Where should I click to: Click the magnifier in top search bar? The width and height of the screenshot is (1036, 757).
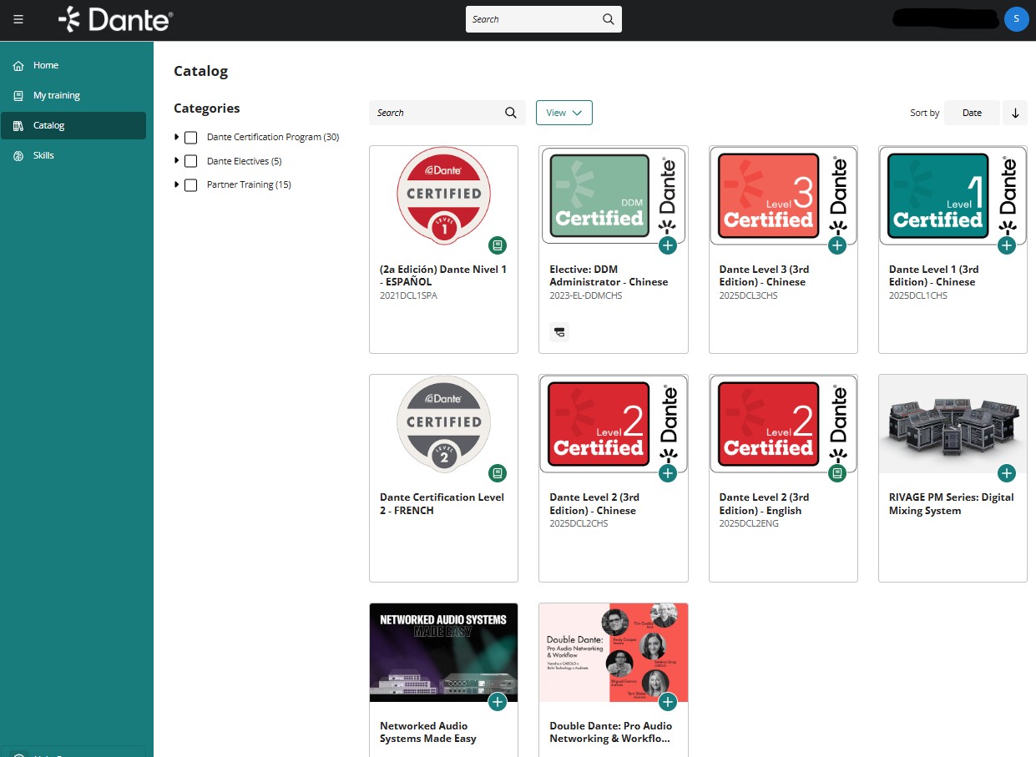[609, 19]
